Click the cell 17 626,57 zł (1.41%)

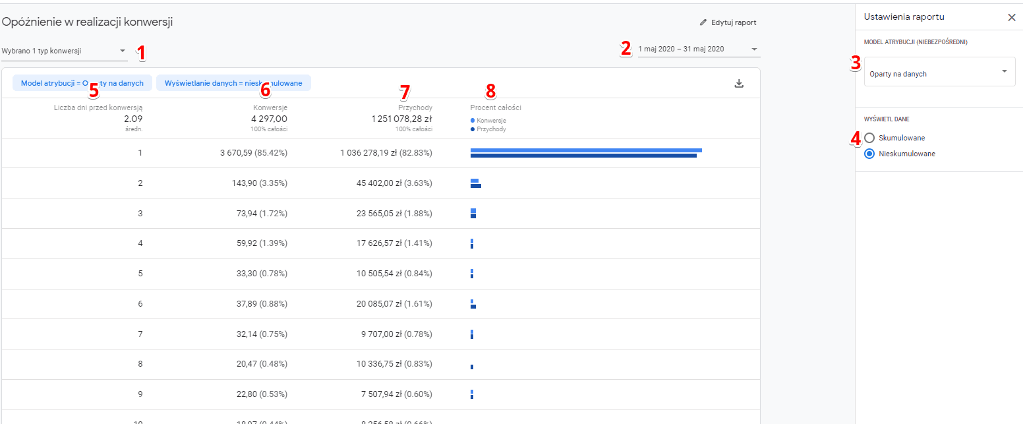(x=394, y=243)
